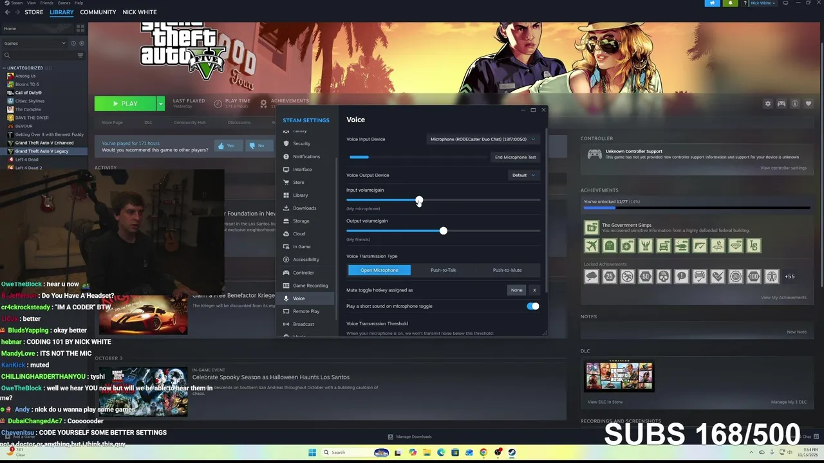Open the Library tab
Image resolution: width=824 pixels, height=463 pixels.
click(61, 12)
